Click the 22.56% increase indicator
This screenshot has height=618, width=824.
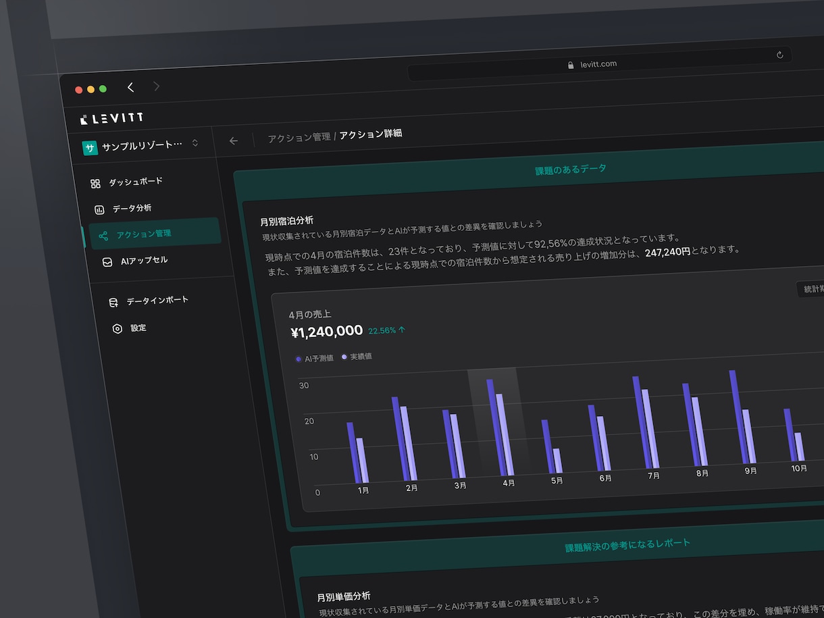point(387,330)
